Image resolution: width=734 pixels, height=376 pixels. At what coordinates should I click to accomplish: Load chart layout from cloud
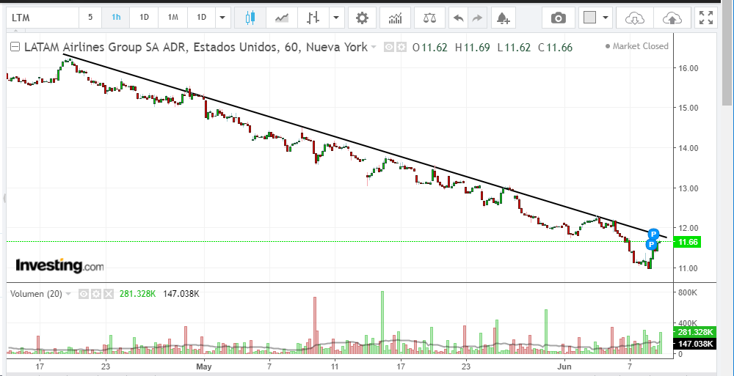tap(634, 18)
